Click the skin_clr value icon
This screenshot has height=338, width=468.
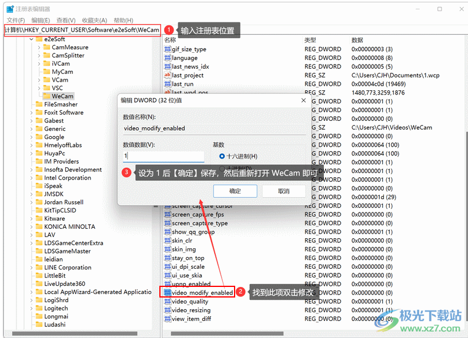[168, 241]
